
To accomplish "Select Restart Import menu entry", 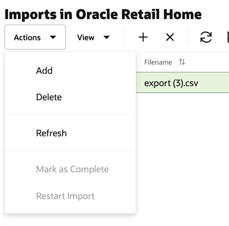I will pos(70,196).
